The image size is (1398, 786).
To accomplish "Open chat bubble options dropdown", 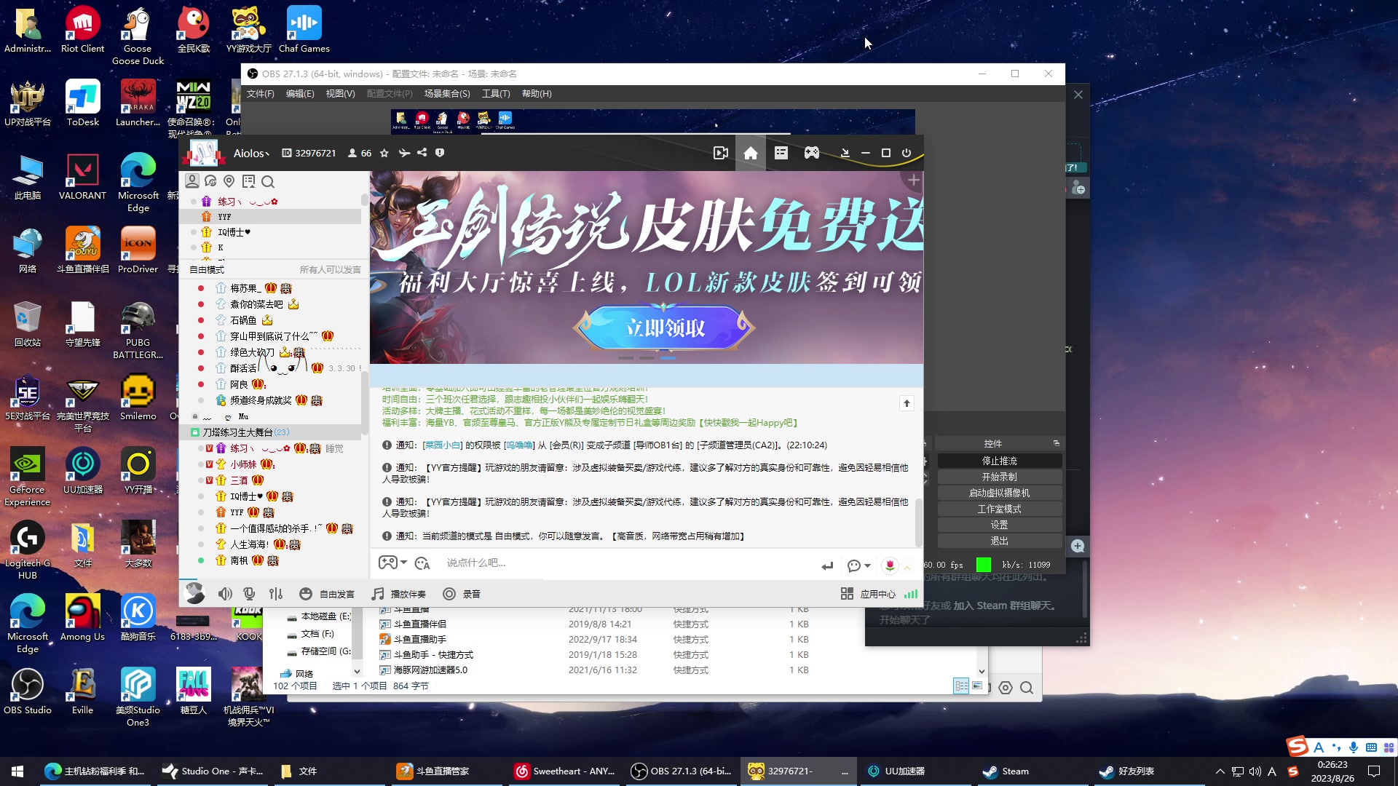I will (859, 565).
